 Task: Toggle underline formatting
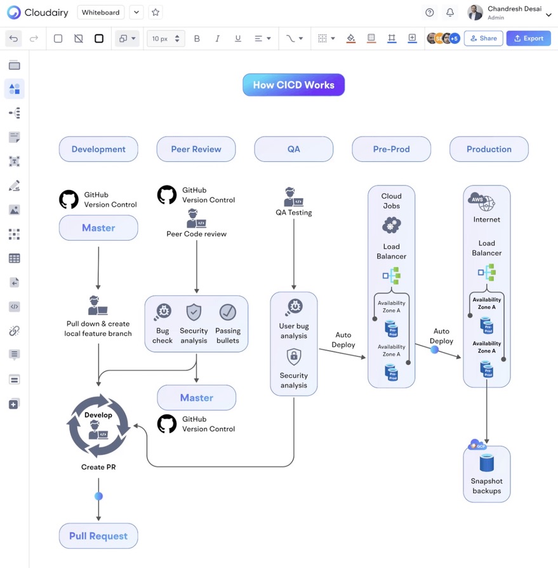238,38
